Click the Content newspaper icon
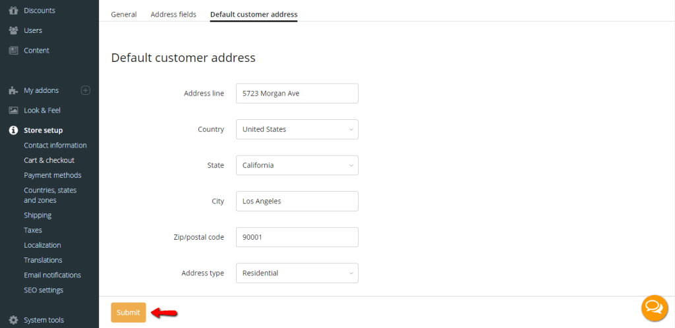Screen dimensions: 675x328 pyautogui.click(x=13, y=50)
